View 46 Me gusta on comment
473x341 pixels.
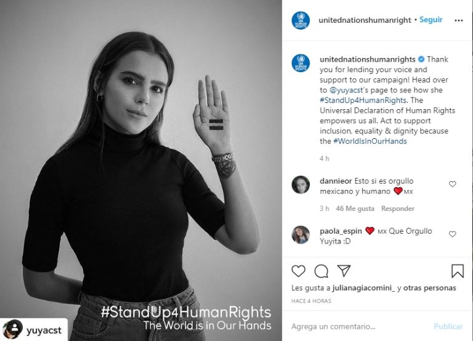(355, 208)
